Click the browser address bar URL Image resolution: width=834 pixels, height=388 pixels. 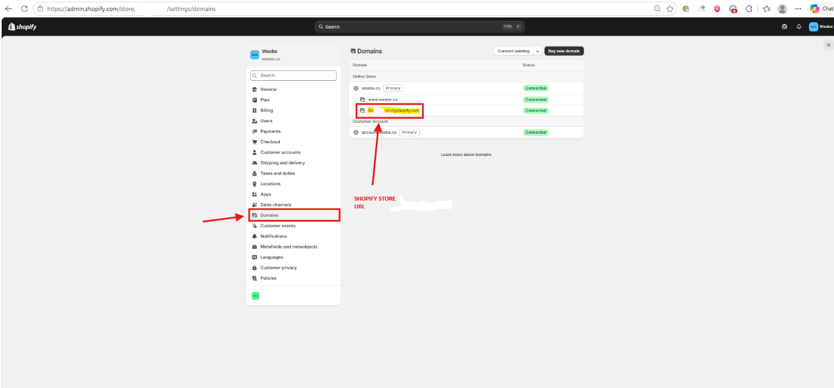point(131,9)
